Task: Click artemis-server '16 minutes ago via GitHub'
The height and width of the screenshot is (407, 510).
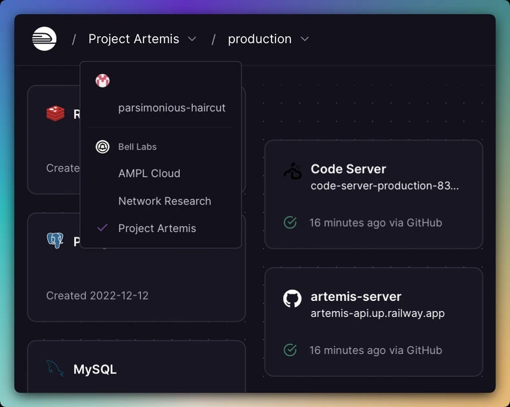Action: [x=376, y=350]
